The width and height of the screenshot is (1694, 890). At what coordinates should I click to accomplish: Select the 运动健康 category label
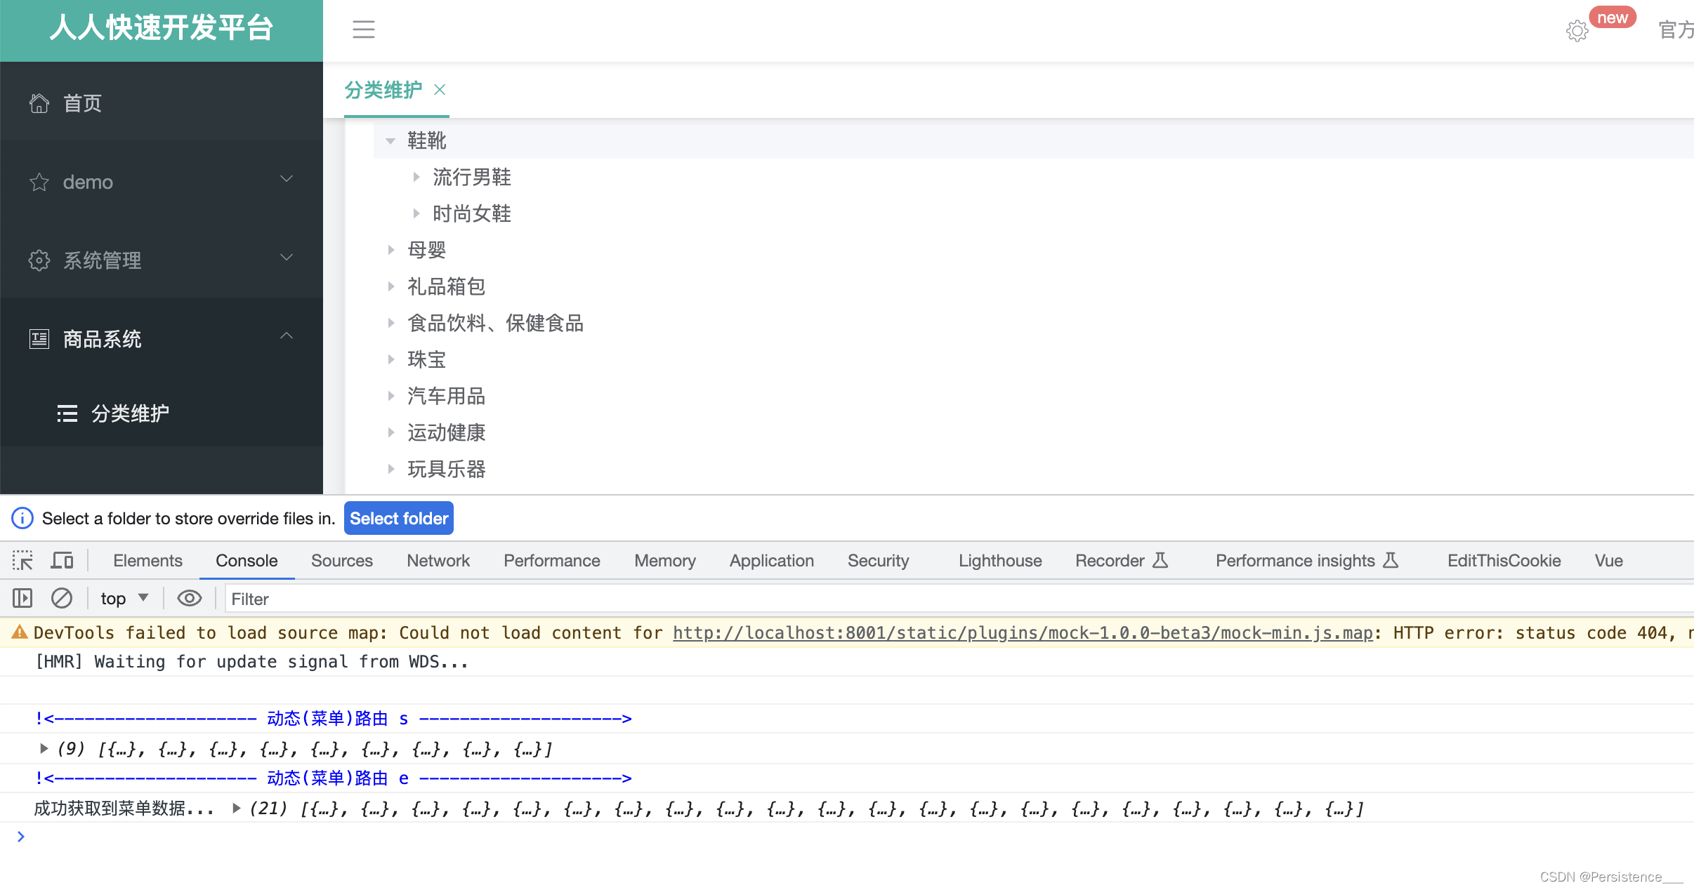click(x=447, y=432)
